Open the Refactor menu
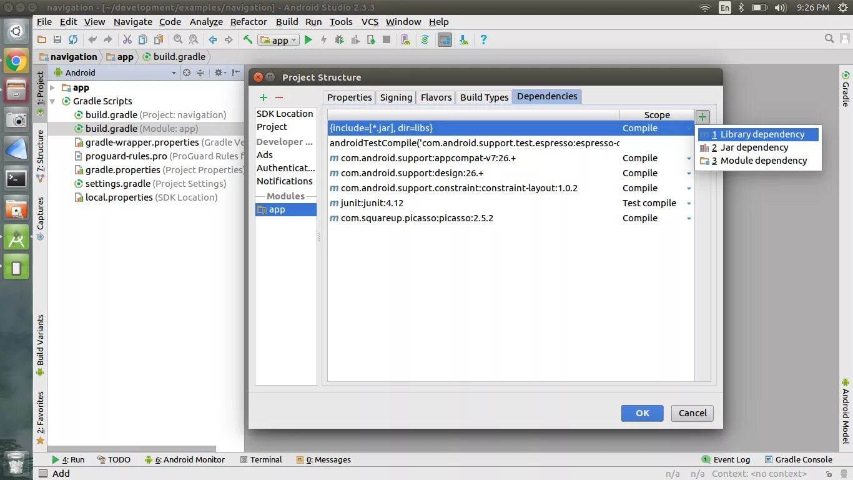This screenshot has width=853, height=480. point(249,21)
